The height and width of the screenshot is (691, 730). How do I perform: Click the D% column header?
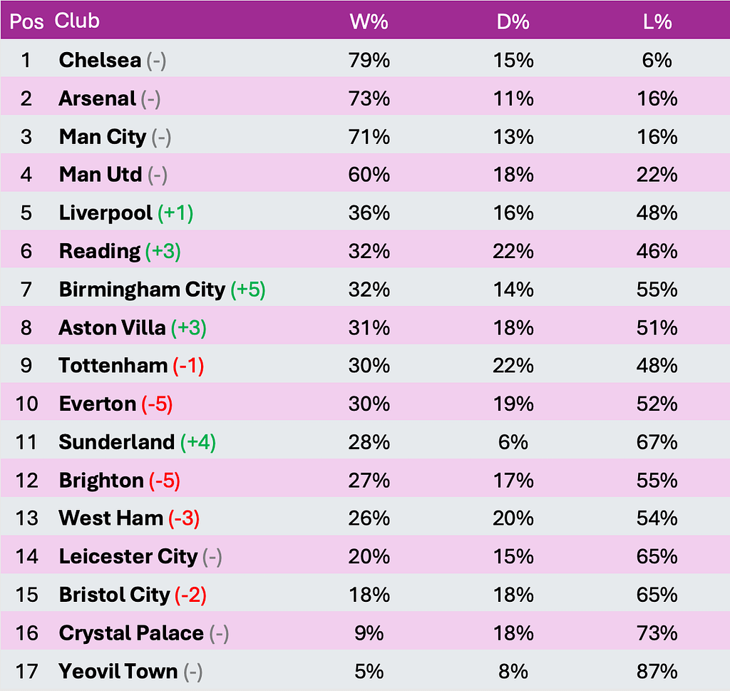[x=513, y=21]
